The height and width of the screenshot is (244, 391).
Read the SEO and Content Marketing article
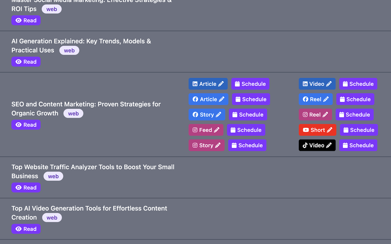tap(26, 125)
